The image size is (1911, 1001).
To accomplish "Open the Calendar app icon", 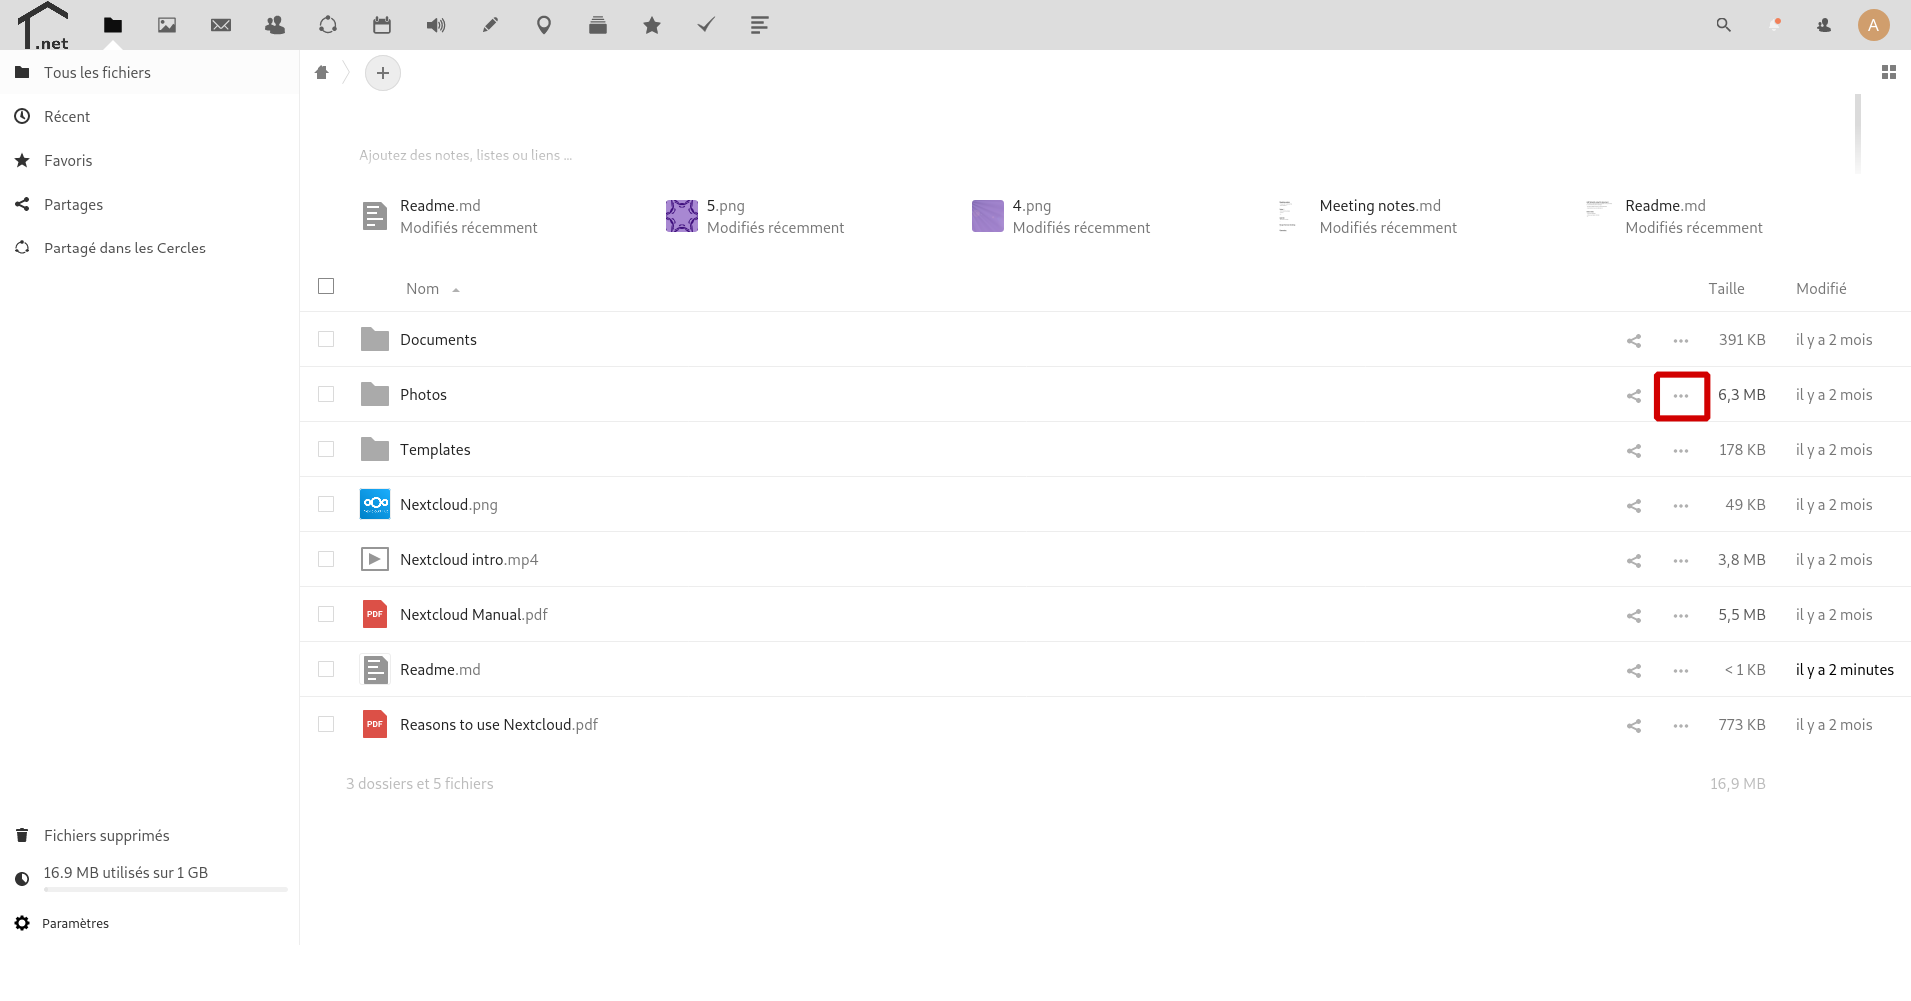I will pos(382,25).
